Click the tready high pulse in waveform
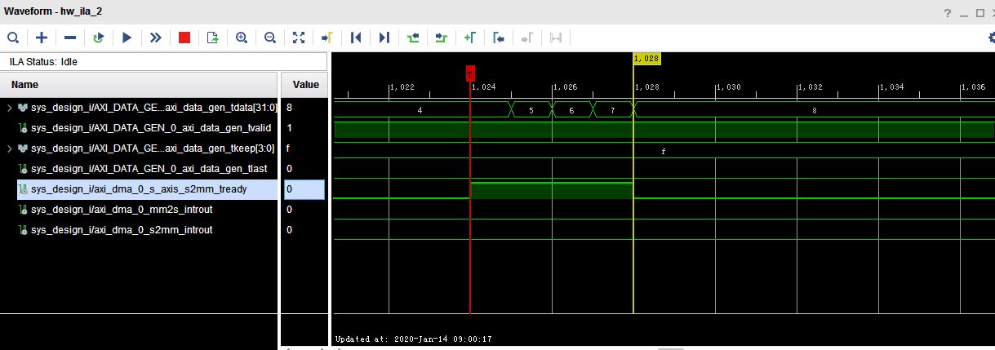The width and height of the screenshot is (995, 350). coord(552,190)
